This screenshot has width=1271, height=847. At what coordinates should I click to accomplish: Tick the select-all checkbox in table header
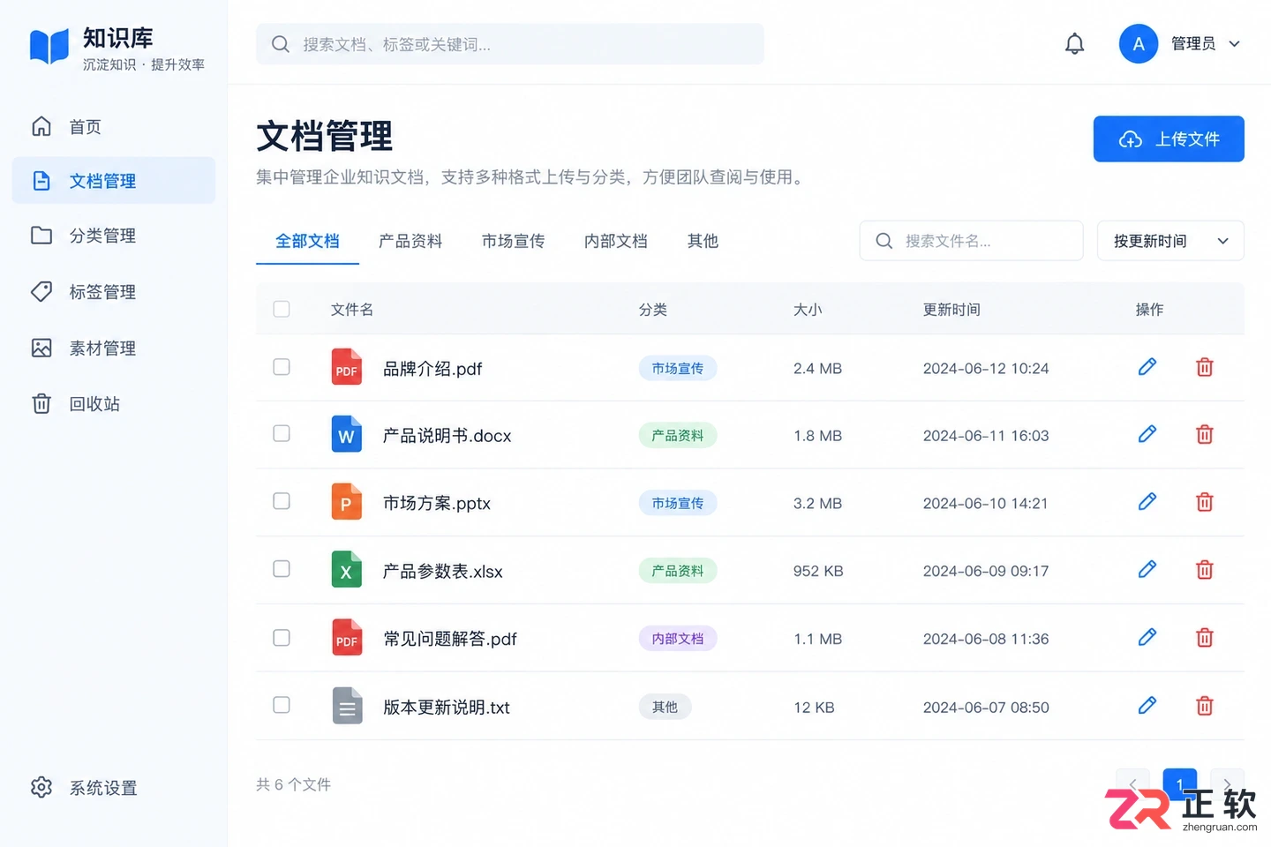point(282,309)
